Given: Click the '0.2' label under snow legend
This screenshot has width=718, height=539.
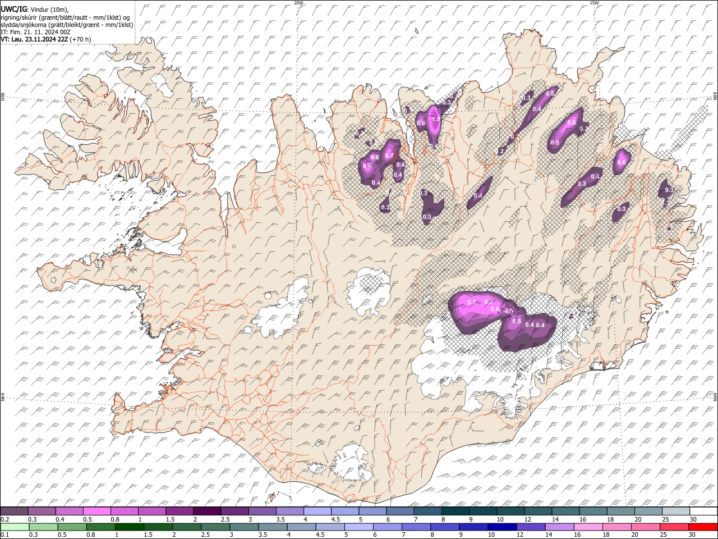Looking at the screenshot, I should click(4, 519).
